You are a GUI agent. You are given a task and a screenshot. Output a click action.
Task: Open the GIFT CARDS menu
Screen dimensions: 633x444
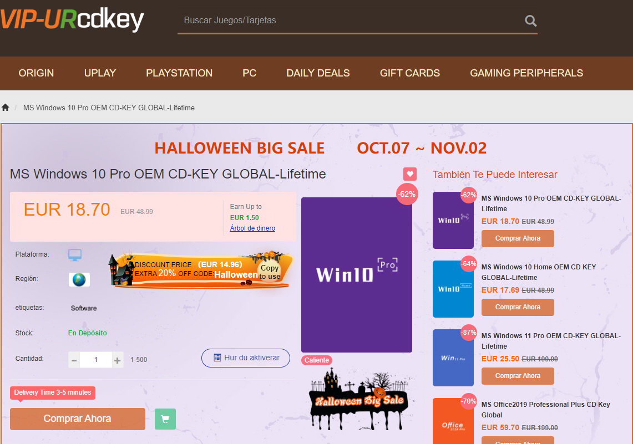[410, 73]
